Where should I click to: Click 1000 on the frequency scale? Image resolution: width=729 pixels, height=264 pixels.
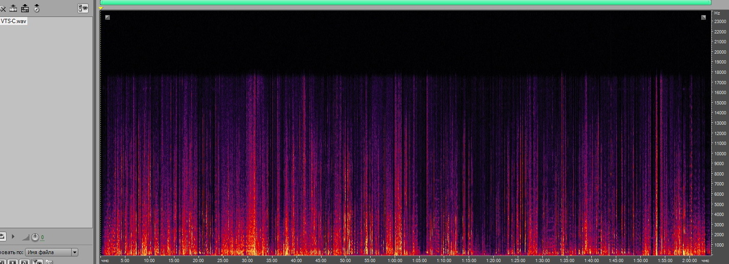click(x=719, y=245)
